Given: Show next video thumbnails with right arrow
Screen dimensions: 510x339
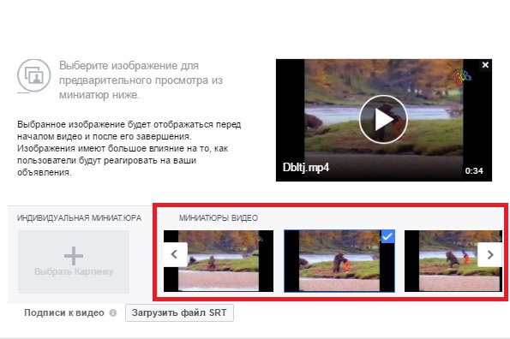Looking at the screenshot, I should point(489,254).
